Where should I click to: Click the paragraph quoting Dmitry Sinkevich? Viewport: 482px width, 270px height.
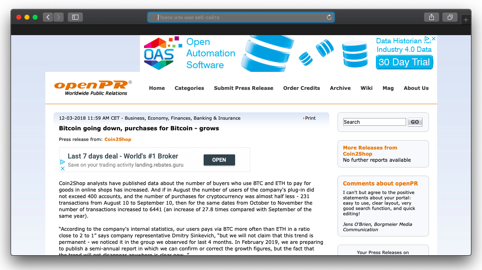(191, 241)
